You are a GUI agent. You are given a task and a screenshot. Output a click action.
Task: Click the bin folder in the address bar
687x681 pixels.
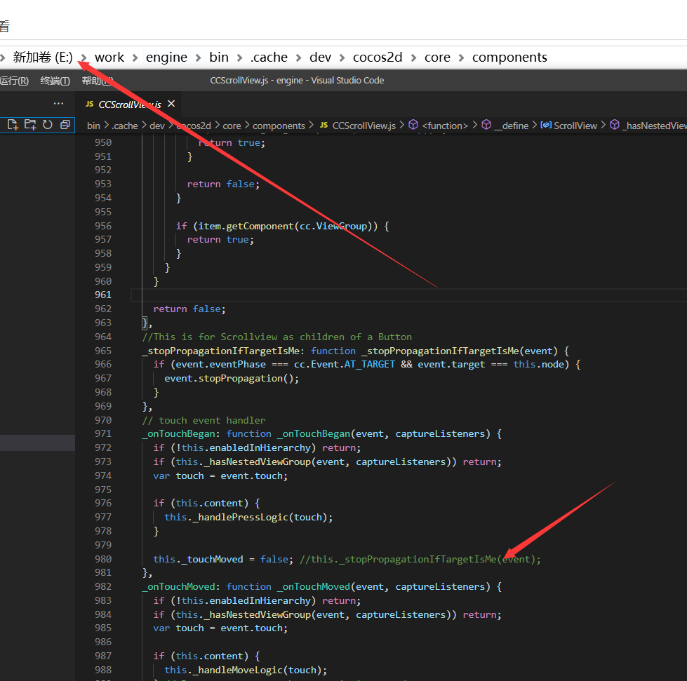(x=219, y=58)
